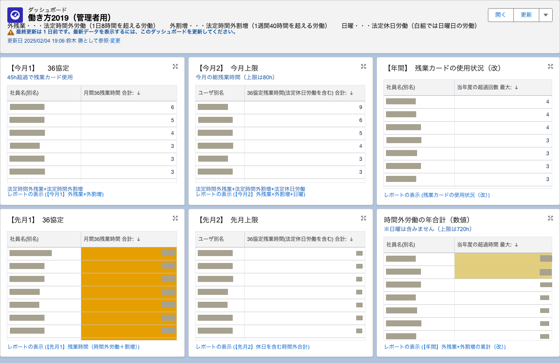Expand the 【今月2】 今月上限 widget

pyautogui.click(x=364, y=66)
